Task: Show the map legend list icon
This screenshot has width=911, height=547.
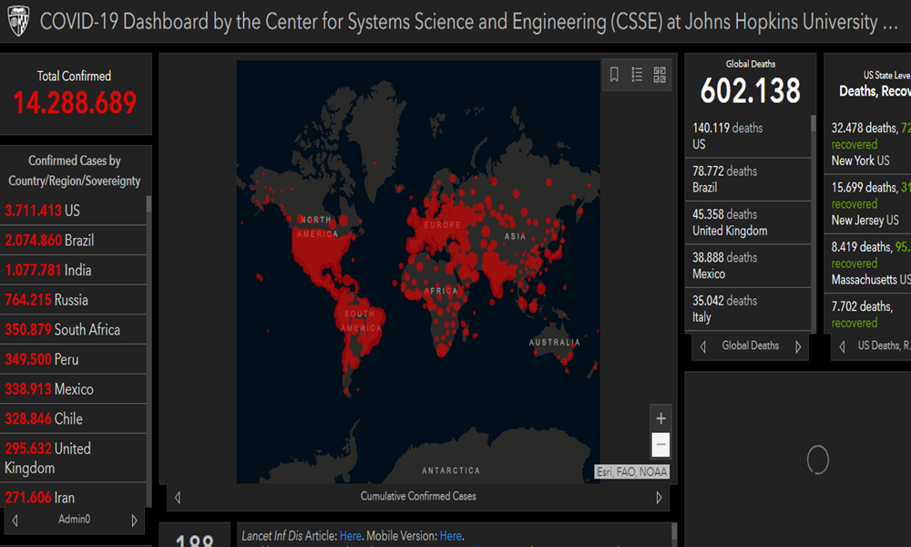Action: tap(637, 75)
